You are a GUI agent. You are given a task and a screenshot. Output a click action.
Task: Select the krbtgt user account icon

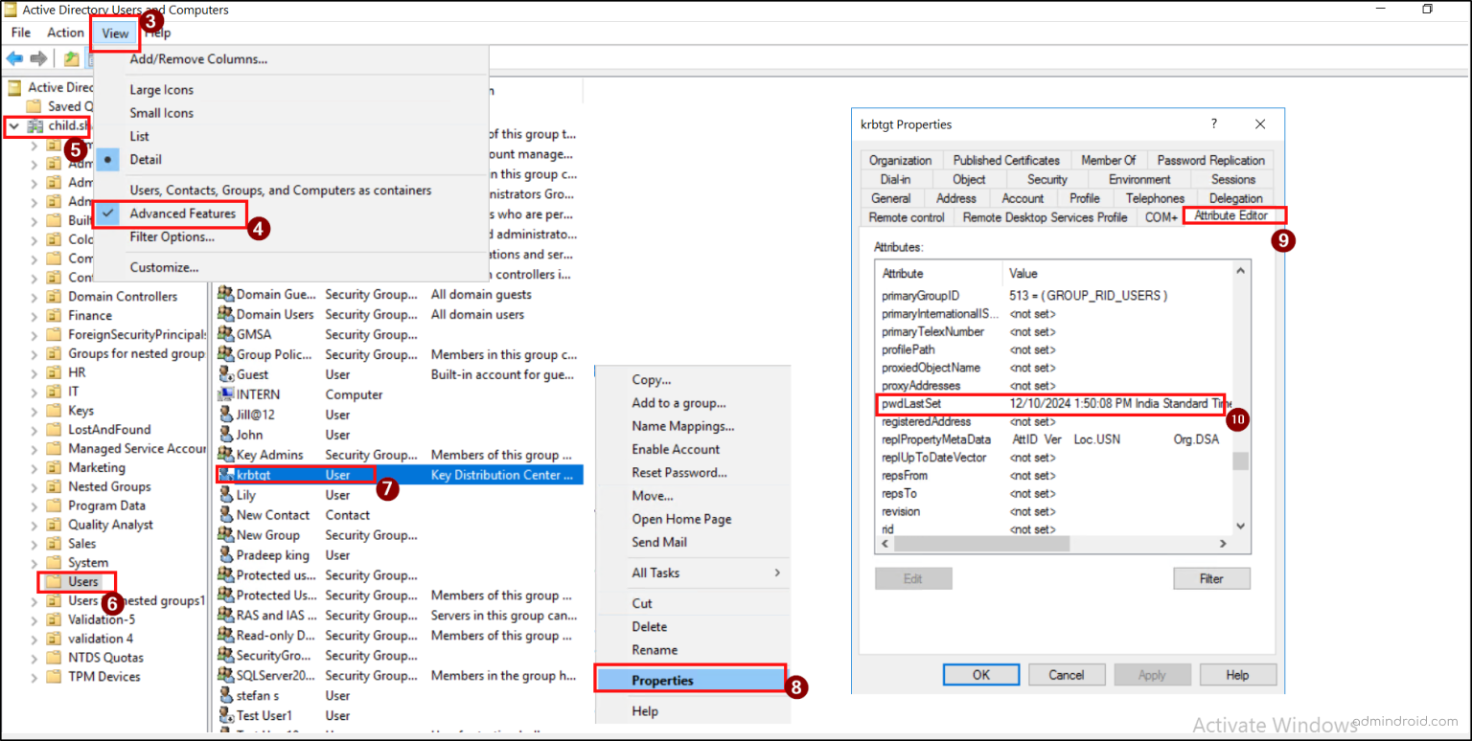(x=226, y=474)
